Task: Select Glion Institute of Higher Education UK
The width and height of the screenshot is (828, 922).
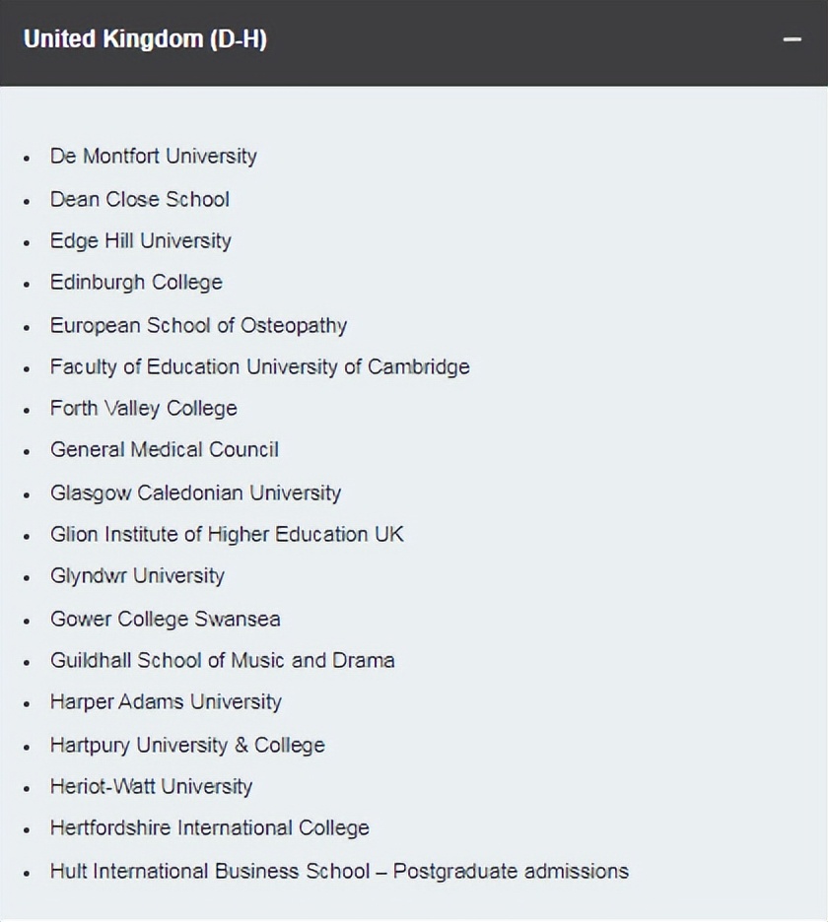Action: [227, 535]
